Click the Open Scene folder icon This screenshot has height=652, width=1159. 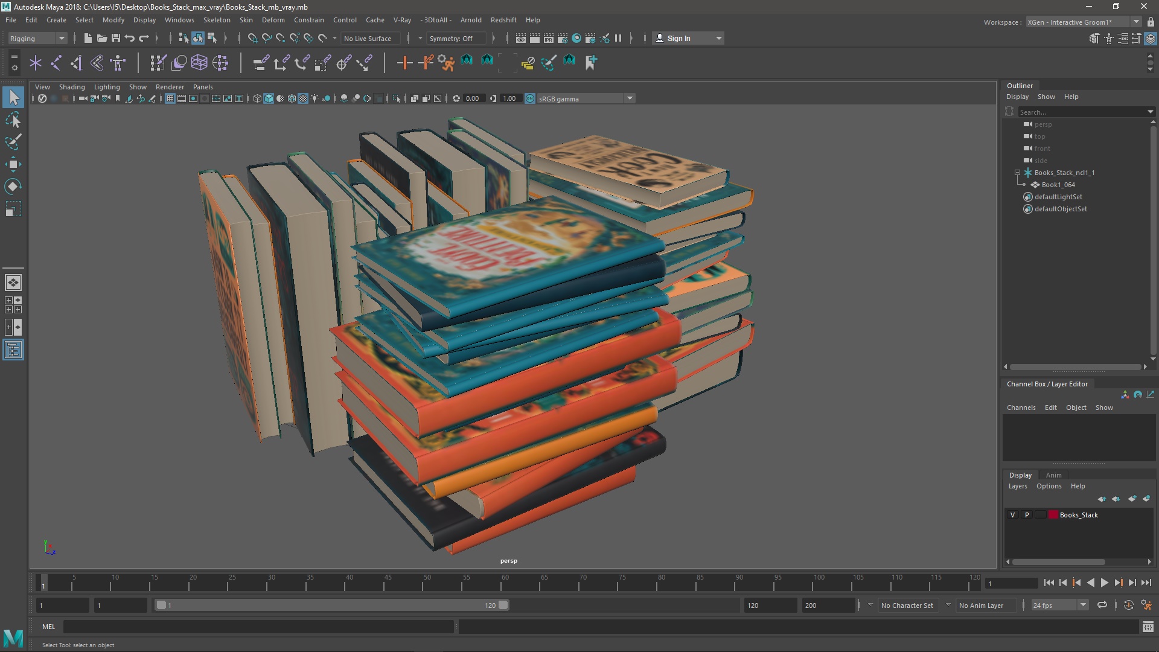pyautogui.click(x=102, y=38)
